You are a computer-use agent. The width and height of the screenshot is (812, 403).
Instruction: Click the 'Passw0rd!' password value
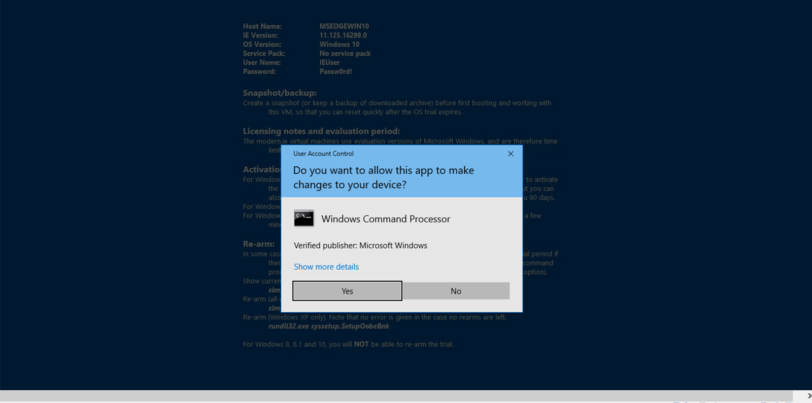coord(335,71)
